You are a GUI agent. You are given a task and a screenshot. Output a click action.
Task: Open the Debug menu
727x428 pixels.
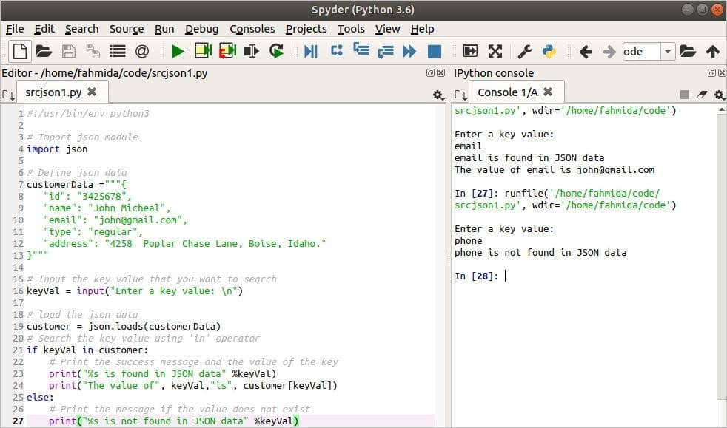(x=201, y=29)
